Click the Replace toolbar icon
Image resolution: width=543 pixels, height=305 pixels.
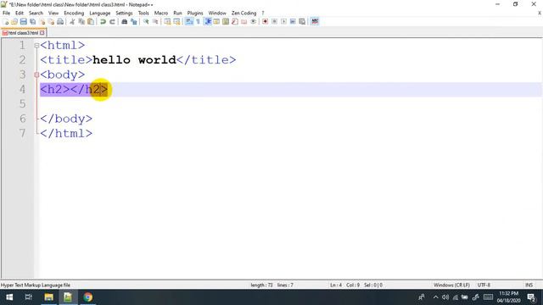click(x=134, y=21)
